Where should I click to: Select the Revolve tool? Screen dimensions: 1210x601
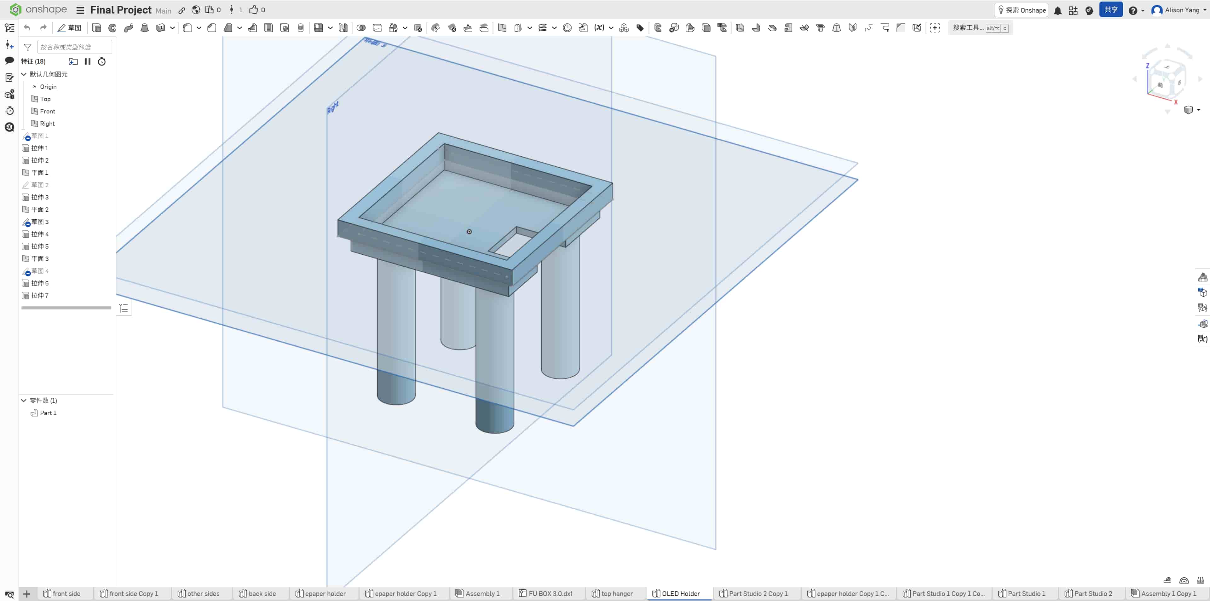pyautogui.click(x=112, y=28)
